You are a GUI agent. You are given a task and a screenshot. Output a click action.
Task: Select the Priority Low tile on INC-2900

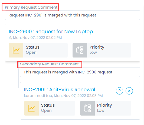pyautogui.click(x=102, y=50)
